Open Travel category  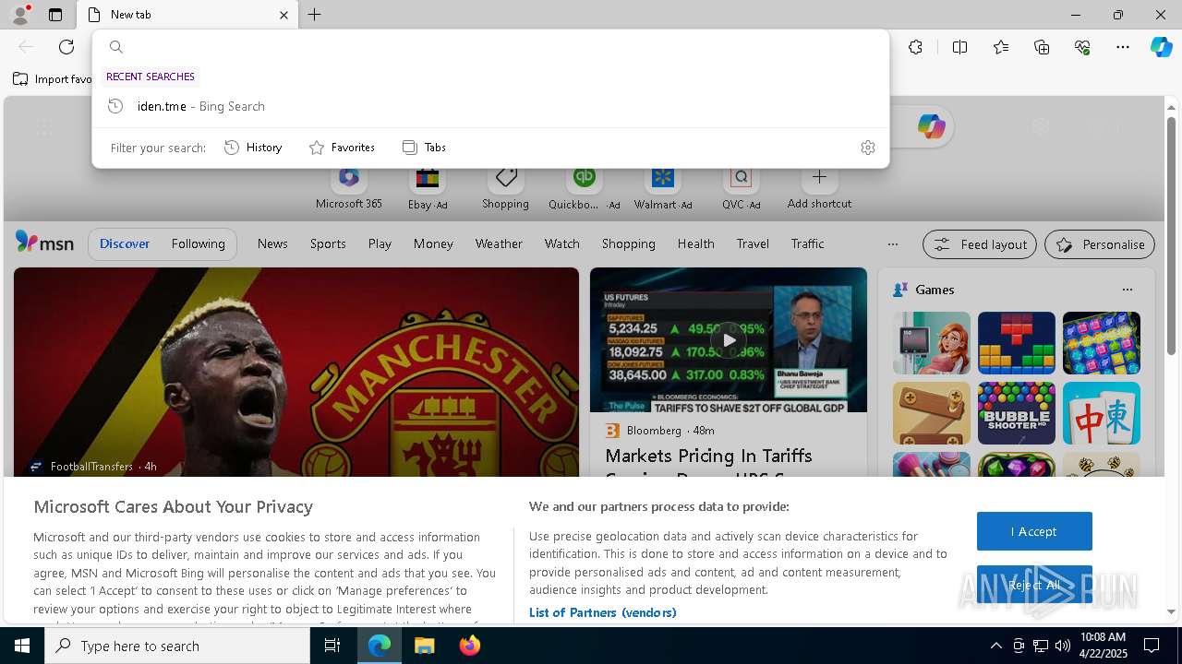[x=753, y=243]
